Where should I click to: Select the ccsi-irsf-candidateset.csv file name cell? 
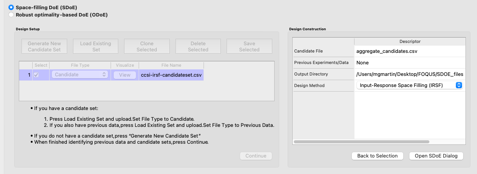click(171, 75)
